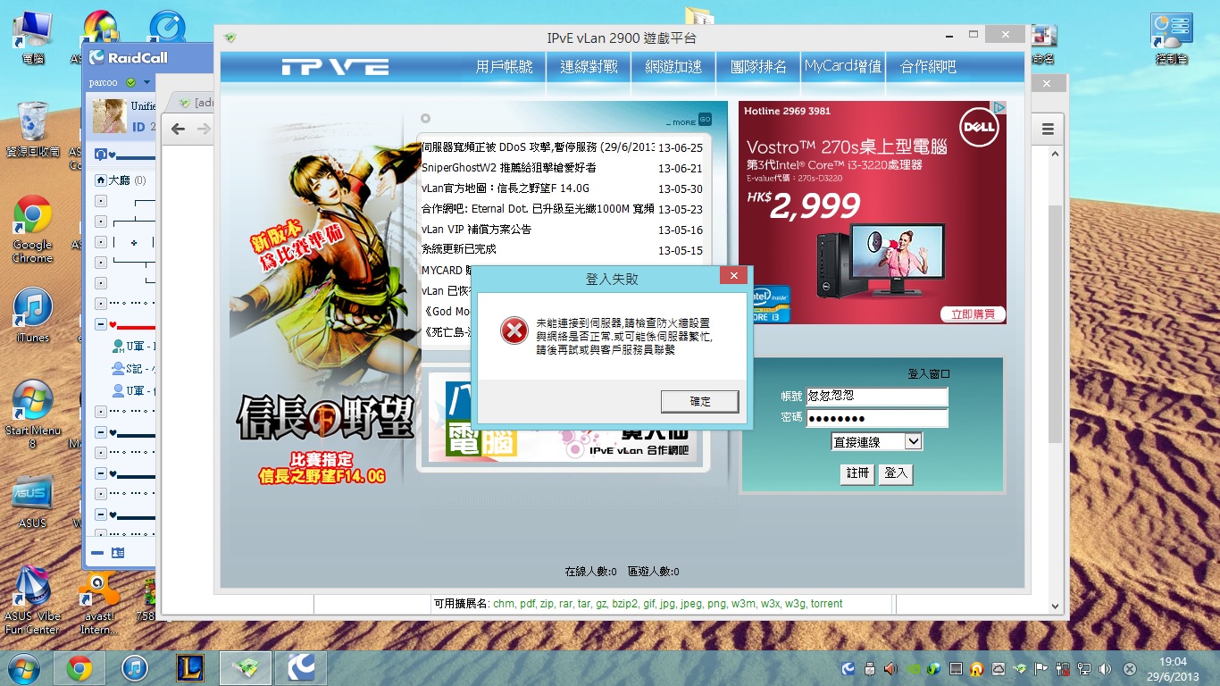This screenshot has height=686, width=1220.
Task: Open iTunes from the taskbar
Action: (x=135, y=668)
